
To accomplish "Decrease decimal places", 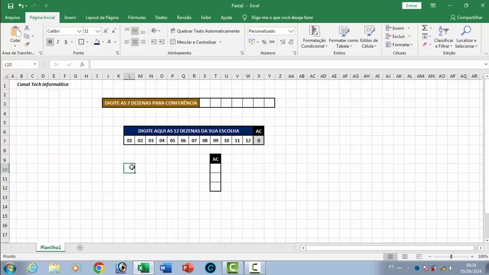I will pos(291,42).
